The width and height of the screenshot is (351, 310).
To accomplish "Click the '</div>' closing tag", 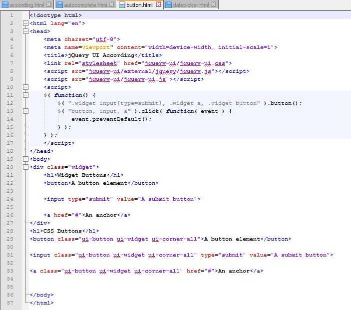I will tap(40, 223).
